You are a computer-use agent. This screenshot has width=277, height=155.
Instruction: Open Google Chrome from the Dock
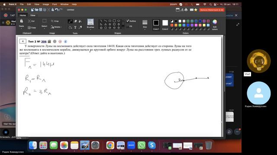point(110,146)
